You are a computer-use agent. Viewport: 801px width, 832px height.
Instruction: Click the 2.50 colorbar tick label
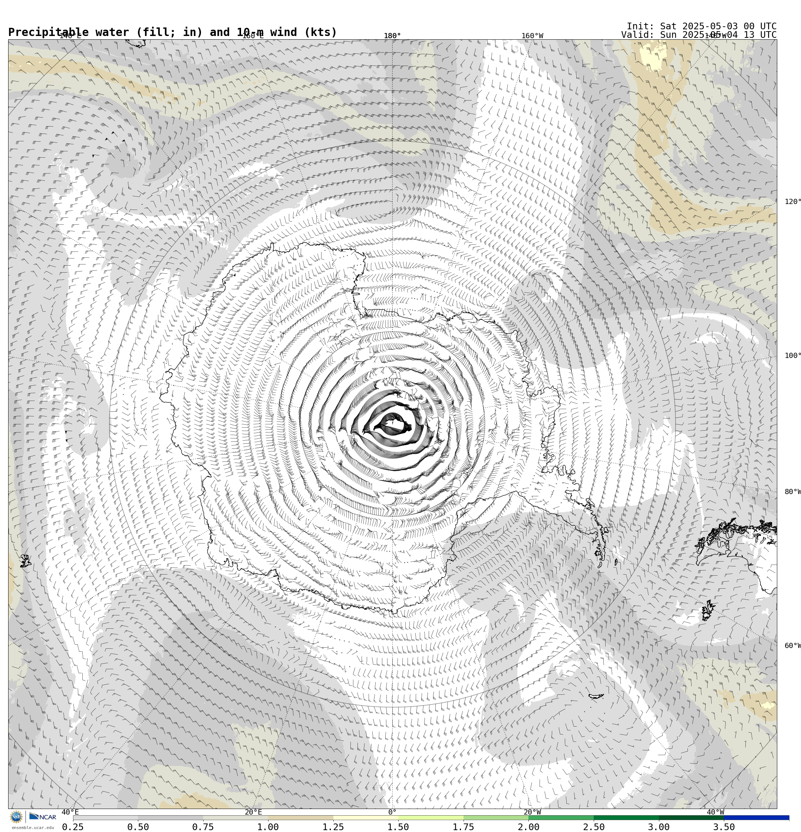[594, 826]
